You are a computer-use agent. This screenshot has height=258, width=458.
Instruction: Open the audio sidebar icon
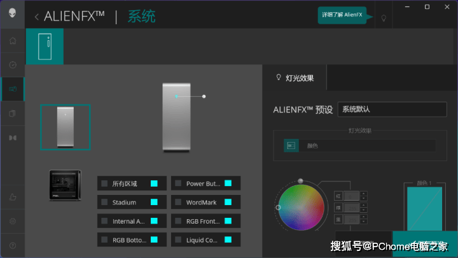13,138
